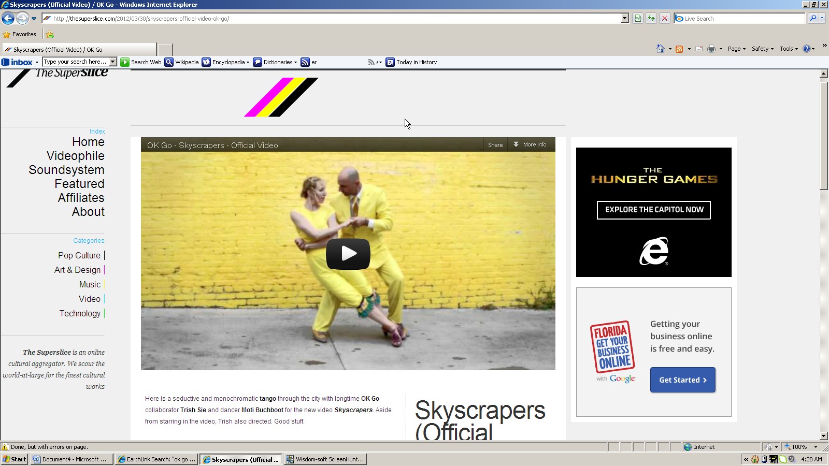This screenshot has height=466, width=829.
Task: Click Explore The Capitol Now ad button
Action: click(654, 210)
